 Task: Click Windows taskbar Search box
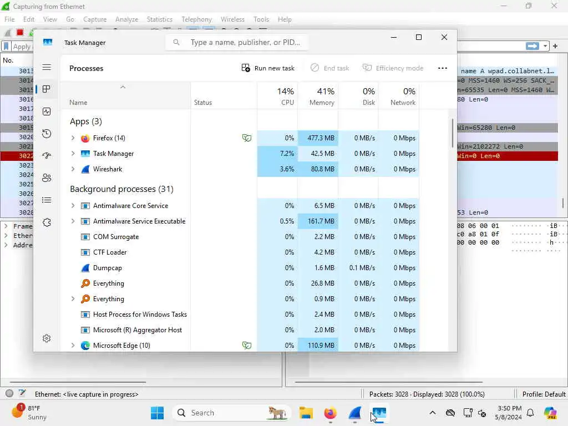tap(231, 413)
